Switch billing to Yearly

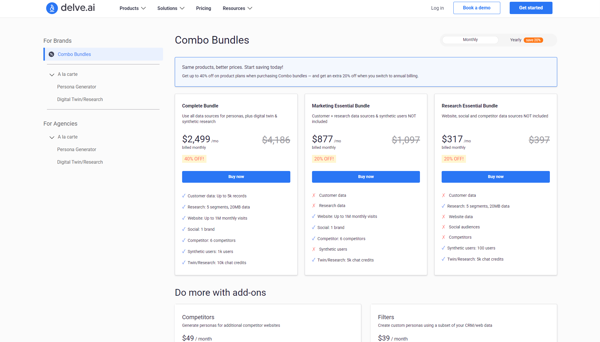[516, 40]
